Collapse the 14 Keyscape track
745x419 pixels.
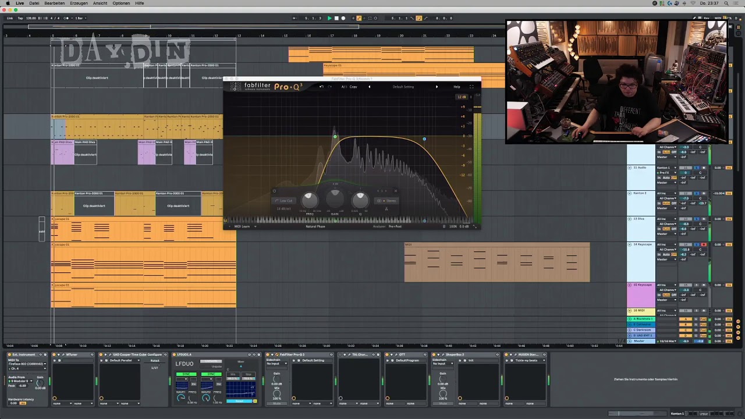click(630, 244)
